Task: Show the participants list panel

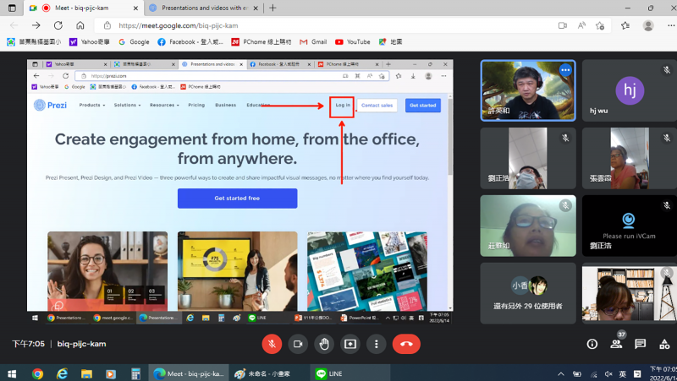Action: click(x=616, y=344)
